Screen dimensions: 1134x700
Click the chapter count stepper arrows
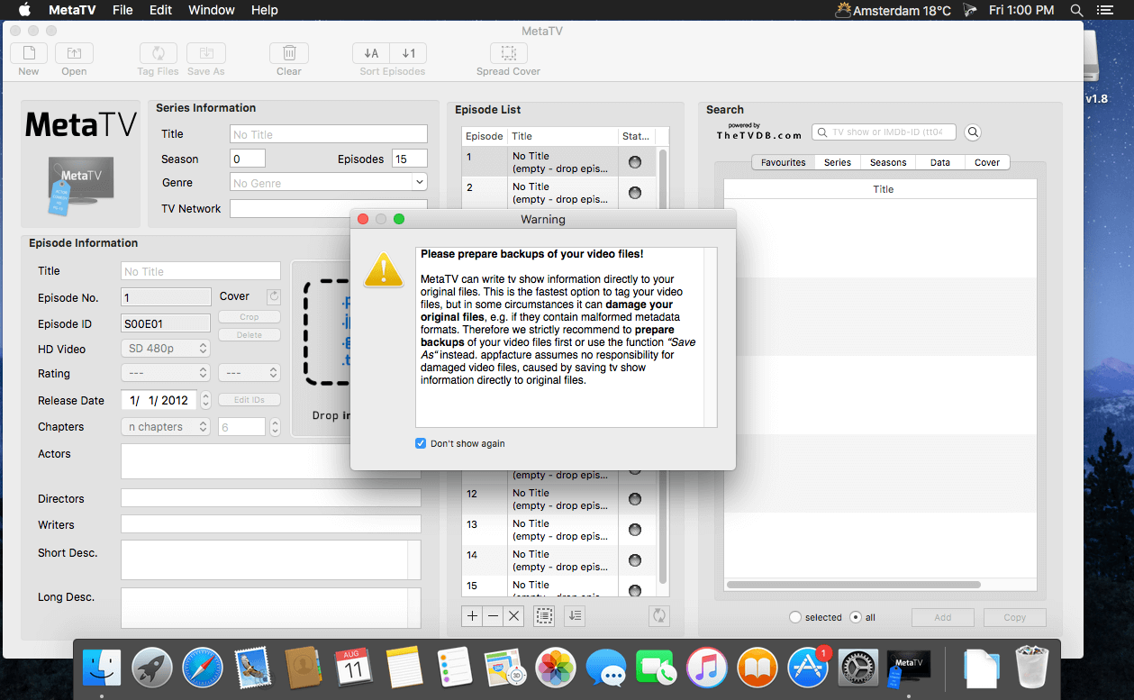(x=275, y=426)
